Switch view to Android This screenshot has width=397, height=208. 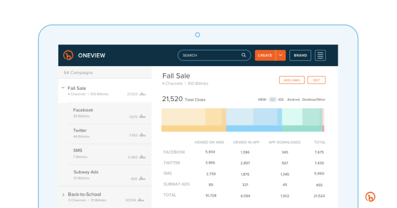293,100
